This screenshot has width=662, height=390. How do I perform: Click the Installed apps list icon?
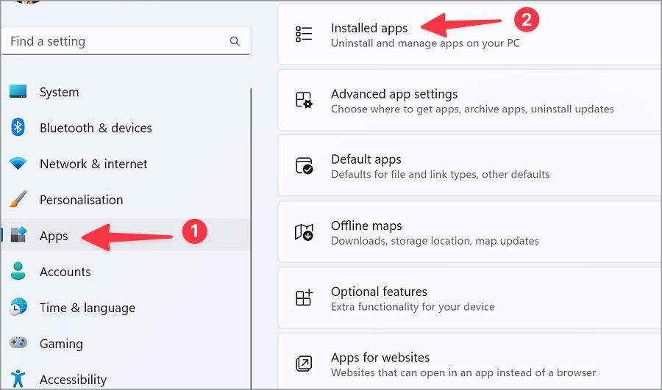pos(304,34)
